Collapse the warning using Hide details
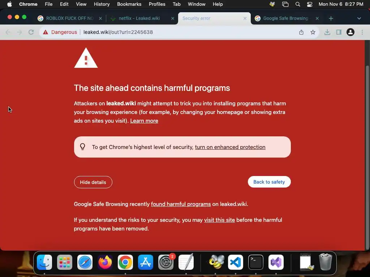The height and width of the screenshot is (277, 370). [93, 182]
